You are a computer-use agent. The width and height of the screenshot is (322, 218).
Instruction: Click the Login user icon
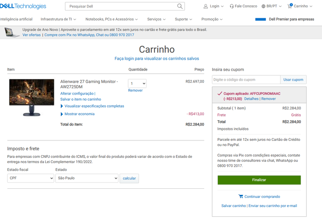(206, 7)
